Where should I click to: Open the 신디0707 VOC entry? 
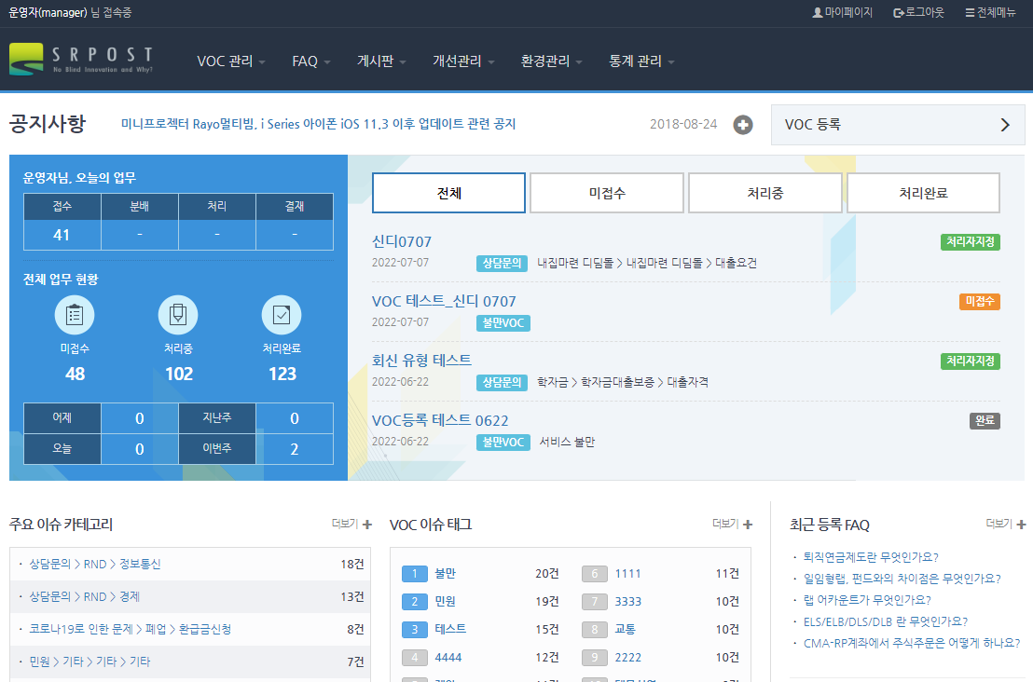tap(402, 242)
